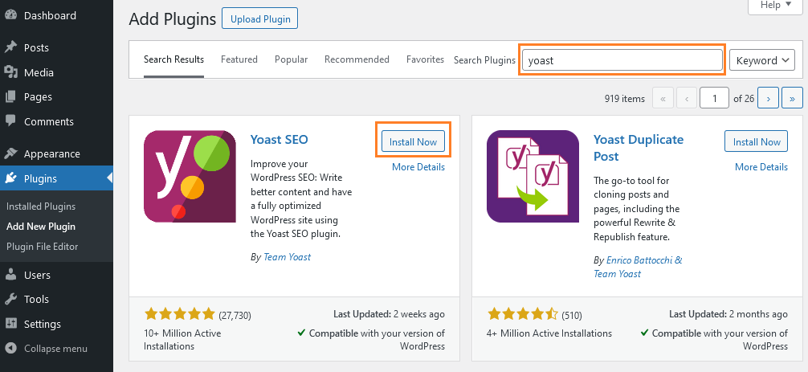
Task: Open the Dashboard icon in sidebar
Action: pos(10,15)
